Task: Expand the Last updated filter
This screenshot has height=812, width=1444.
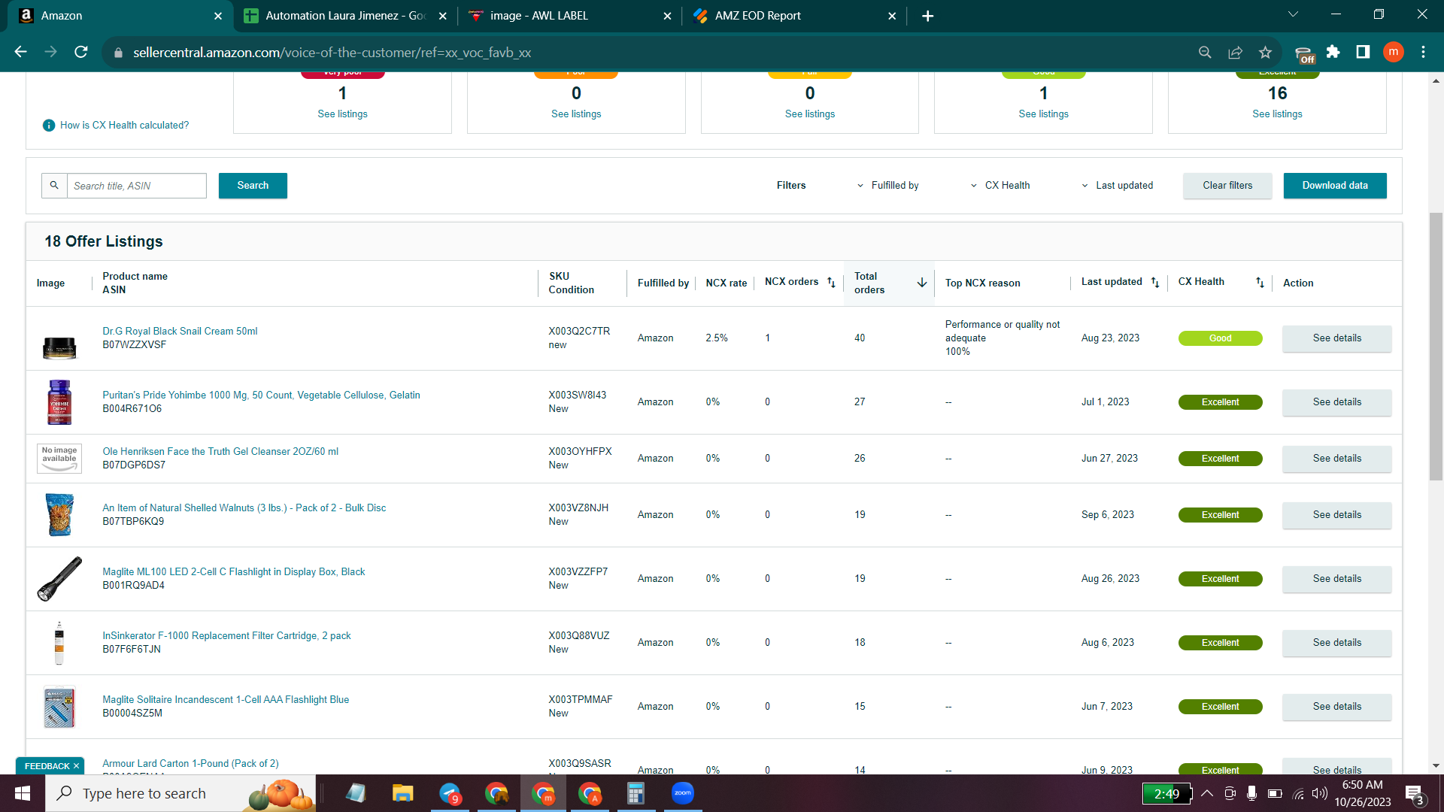Action: click(x=1117, y=186)
